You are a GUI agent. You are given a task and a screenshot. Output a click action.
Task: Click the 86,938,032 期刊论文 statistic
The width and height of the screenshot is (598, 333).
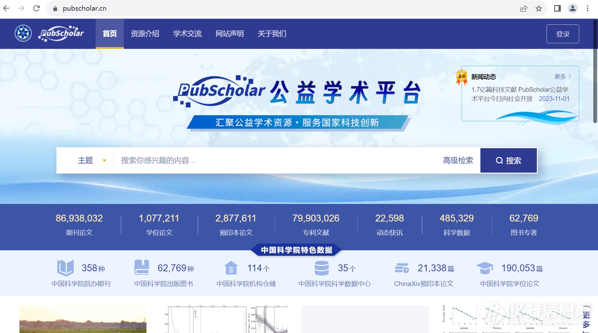pos(79,225)
